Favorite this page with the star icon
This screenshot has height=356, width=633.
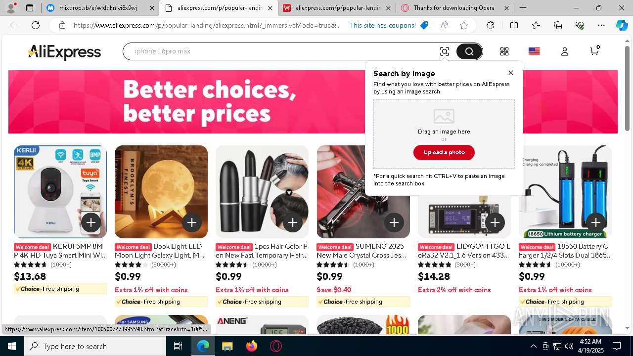[x=463, y=25]
